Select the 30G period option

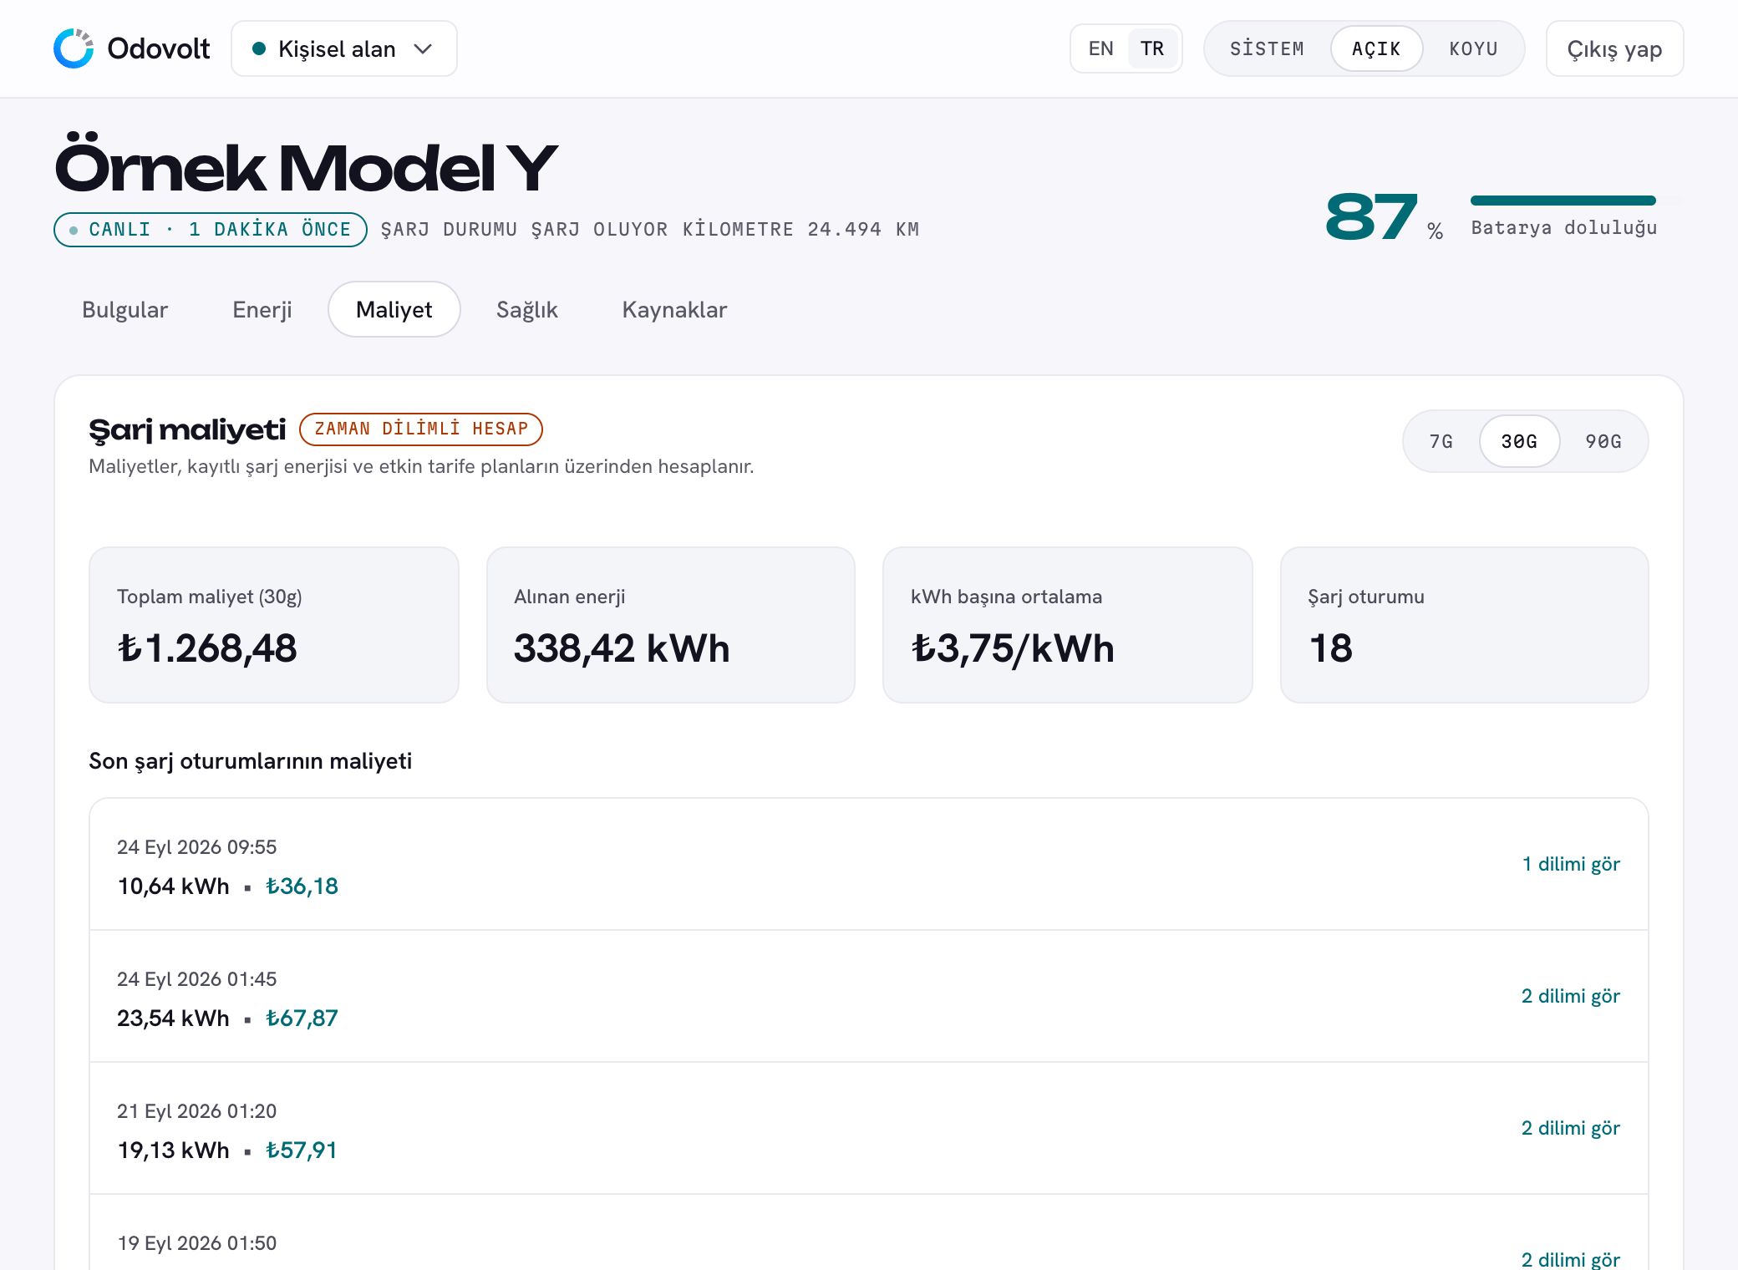click(1519, 441)
